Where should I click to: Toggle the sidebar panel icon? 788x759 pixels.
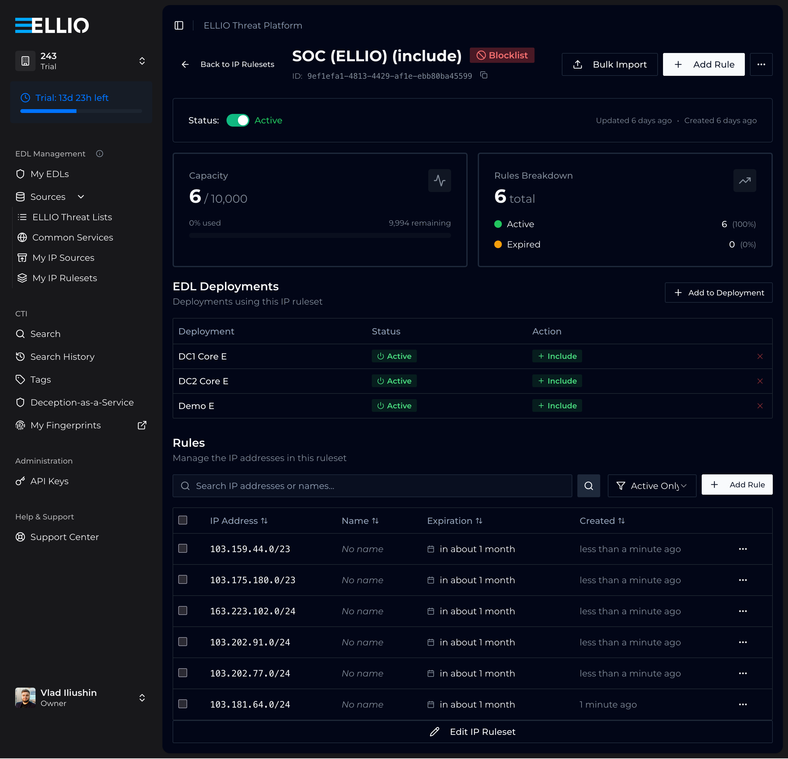(x=179, y=25)
